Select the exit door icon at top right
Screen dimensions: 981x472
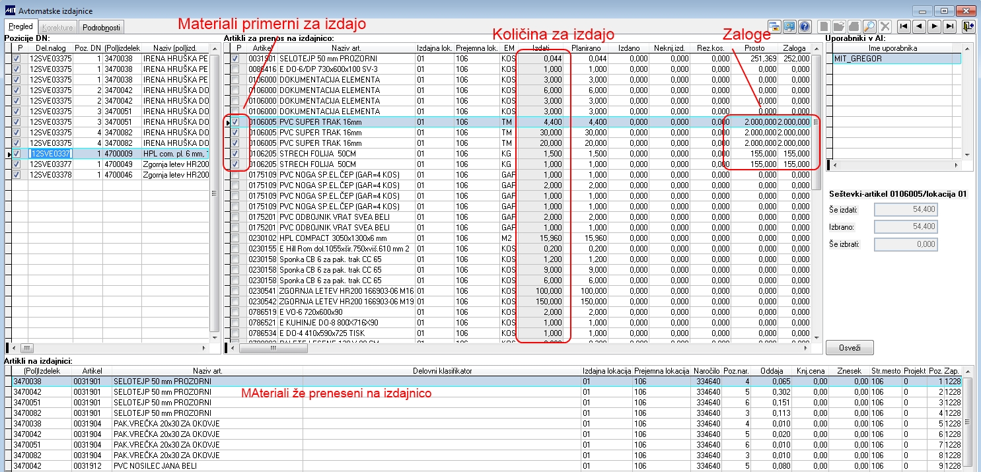pyautogui.click(x=969, y=26)
